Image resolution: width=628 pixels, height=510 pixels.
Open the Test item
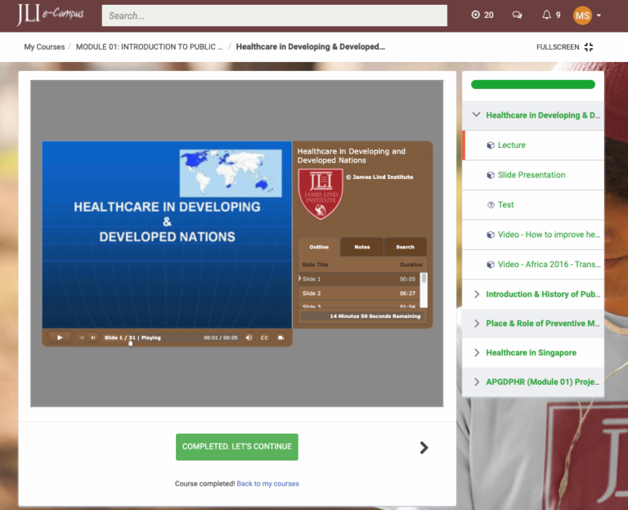505,205
